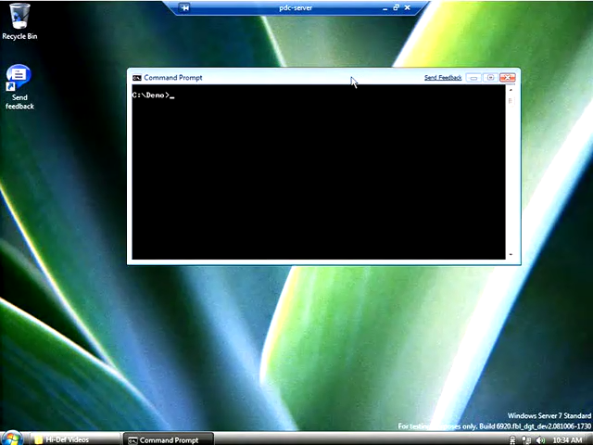Open the Recycle Bin desktop icon

pos(19,21)
